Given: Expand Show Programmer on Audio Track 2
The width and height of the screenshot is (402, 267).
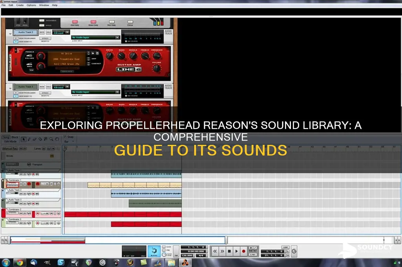Looking at the screenshot, I should pyautogui.click(x=16, y=38).
